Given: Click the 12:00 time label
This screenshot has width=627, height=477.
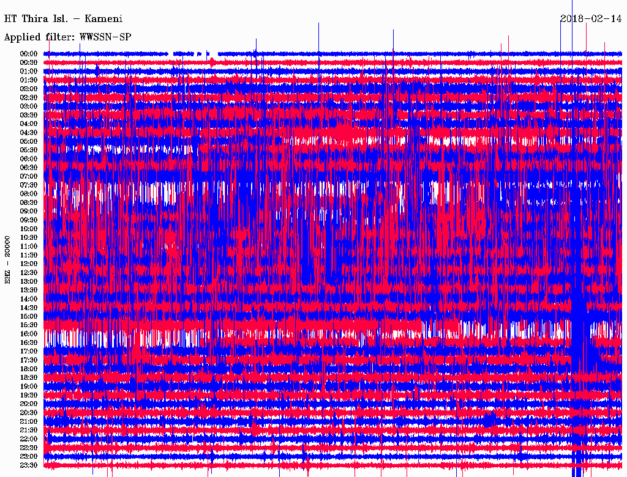Looking at the screenshot, I should point(29,264).
